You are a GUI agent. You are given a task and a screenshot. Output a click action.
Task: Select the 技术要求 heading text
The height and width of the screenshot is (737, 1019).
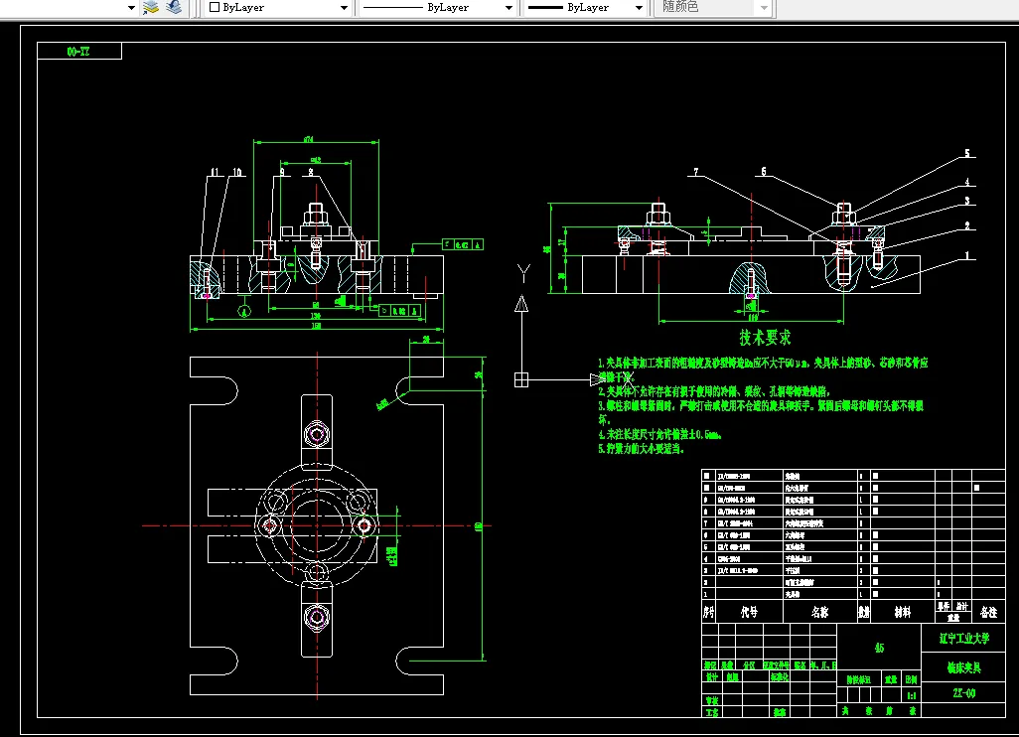[765, 338]
